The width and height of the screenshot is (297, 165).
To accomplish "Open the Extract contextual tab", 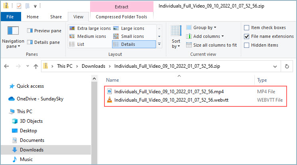I will pos(122,7).
